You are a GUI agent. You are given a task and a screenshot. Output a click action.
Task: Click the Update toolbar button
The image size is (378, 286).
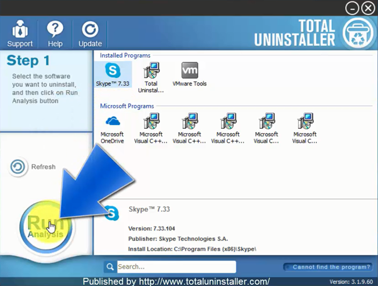pyautogui.click(x=90, y=34)
